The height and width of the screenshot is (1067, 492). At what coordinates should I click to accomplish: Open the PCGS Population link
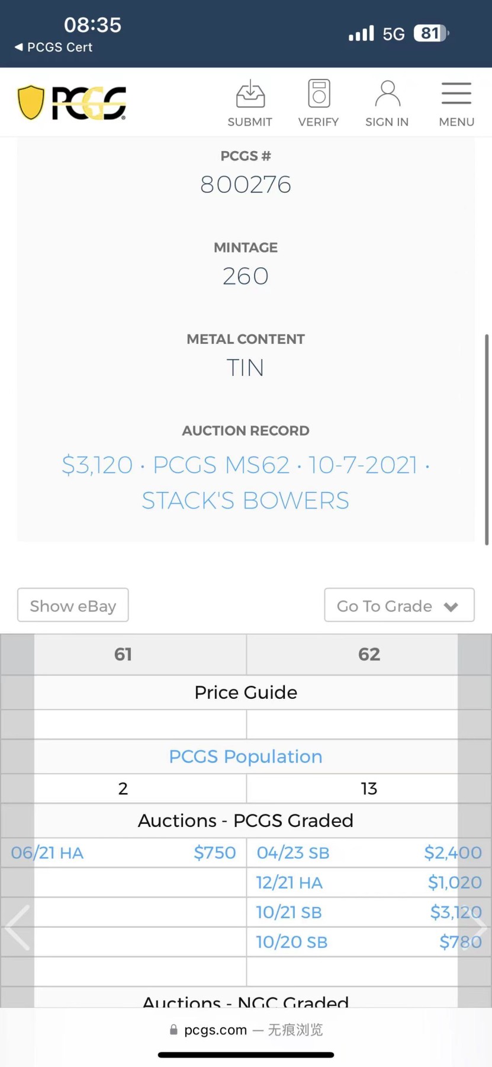pyautogui.click(x=246, y=756)
